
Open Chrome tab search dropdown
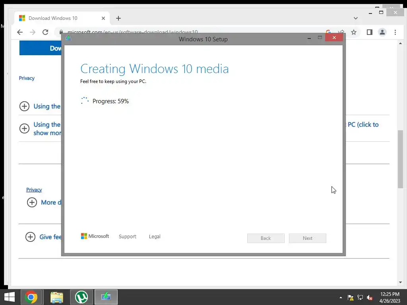point(356,18)
